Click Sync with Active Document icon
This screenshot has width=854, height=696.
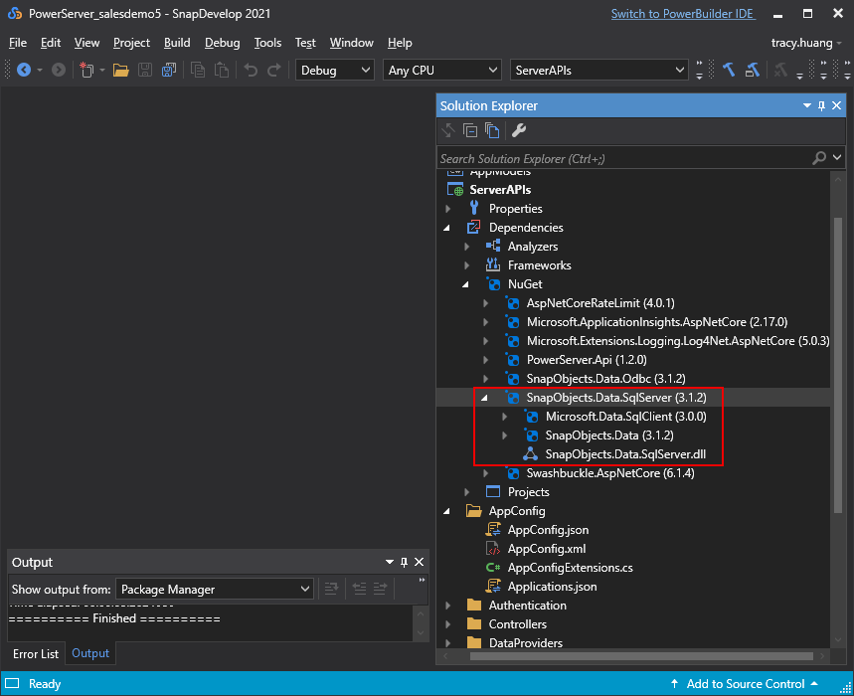coord(448,130)
